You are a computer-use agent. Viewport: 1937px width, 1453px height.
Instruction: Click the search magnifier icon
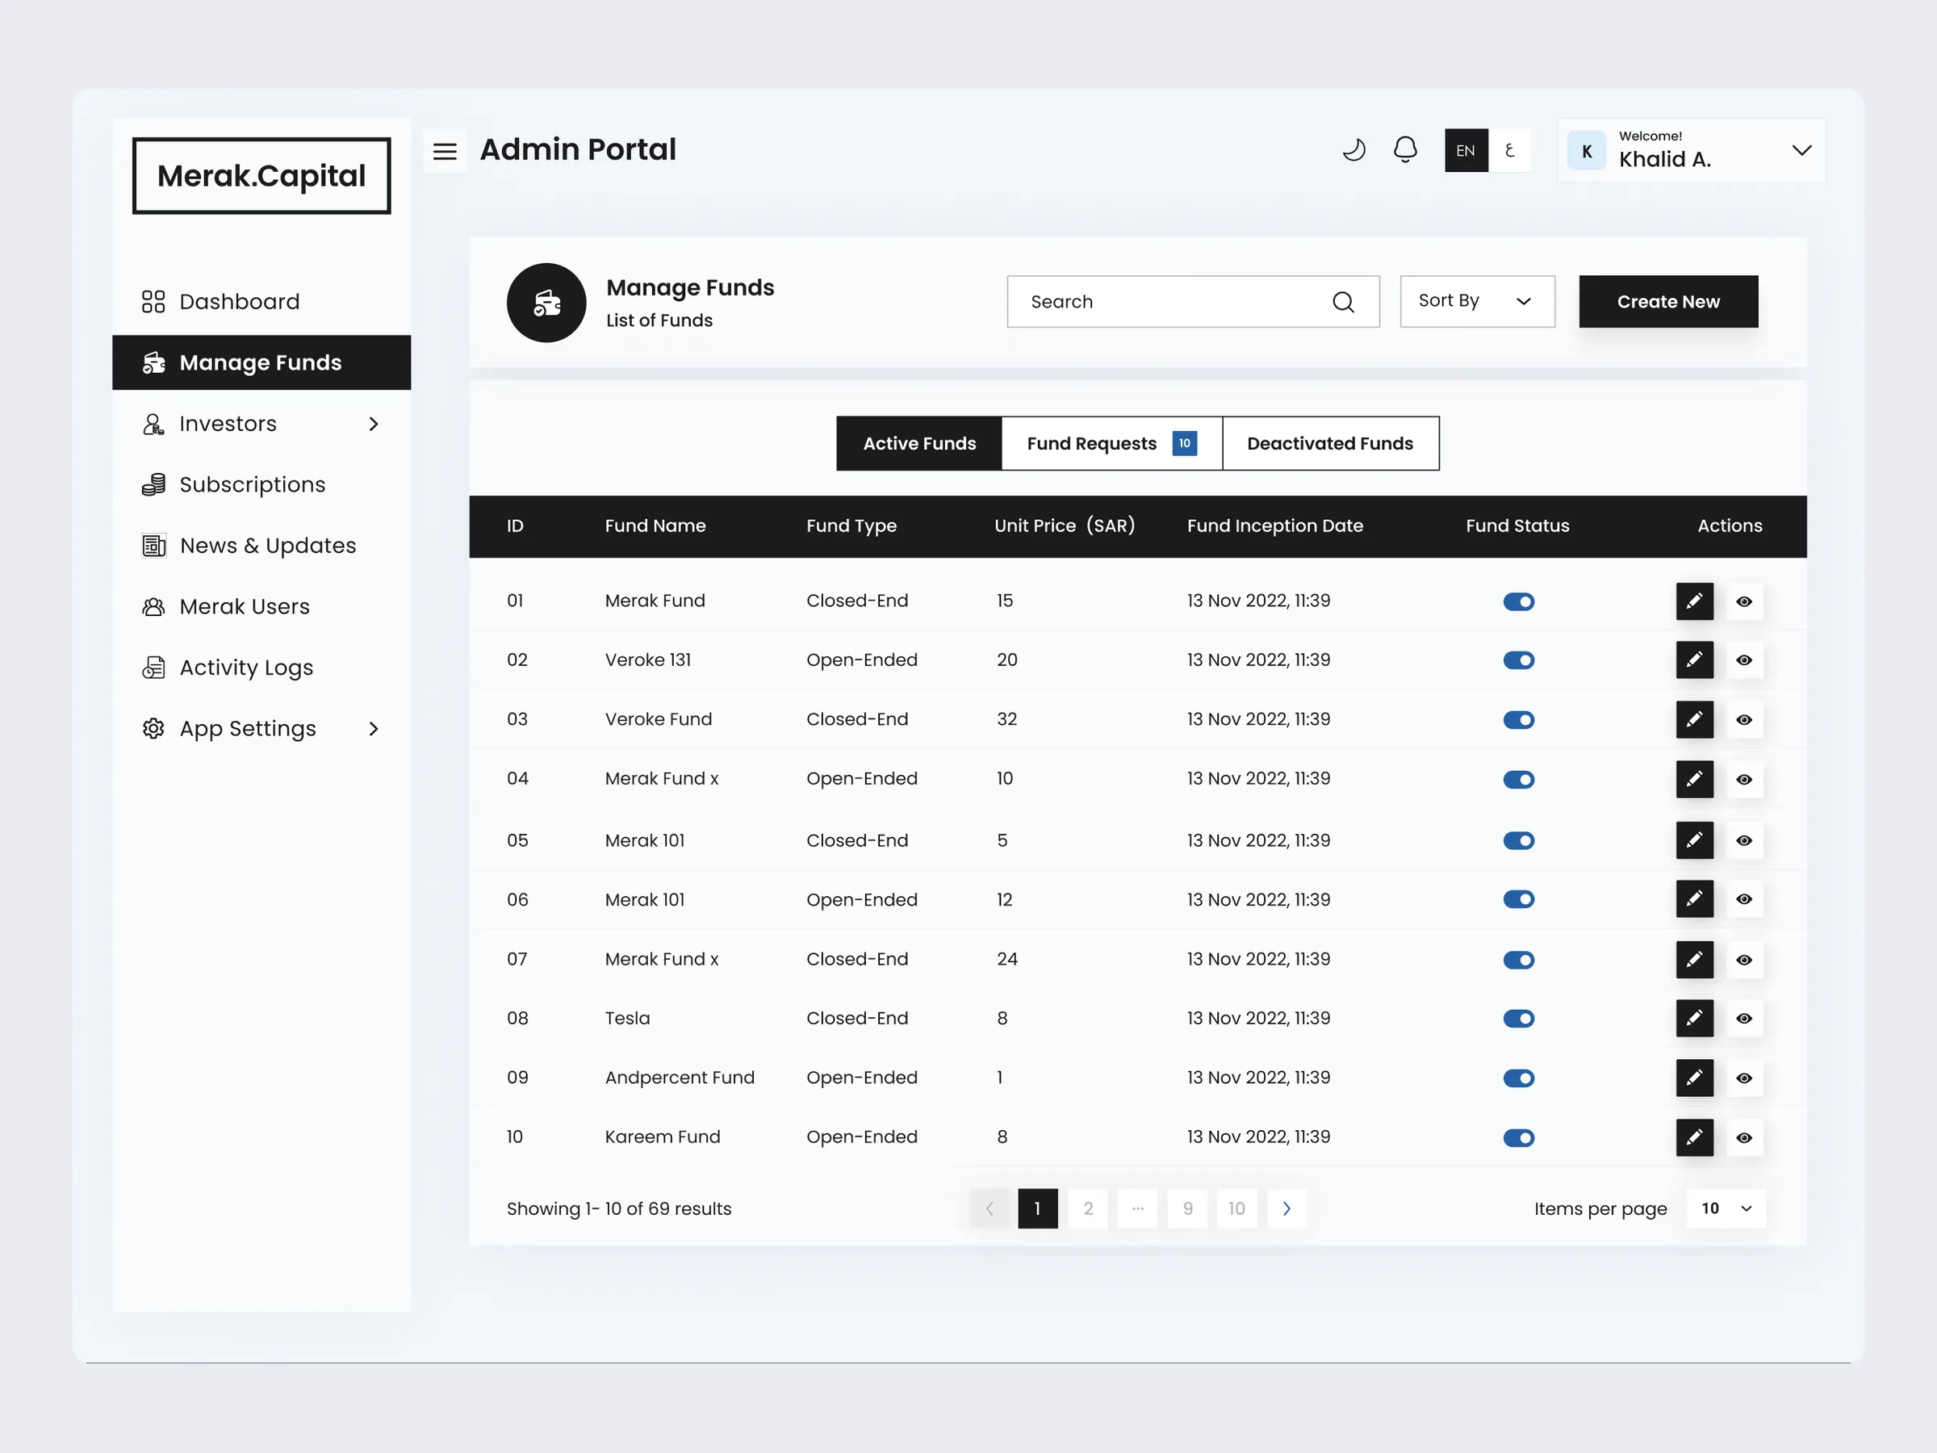(1343, 302)
